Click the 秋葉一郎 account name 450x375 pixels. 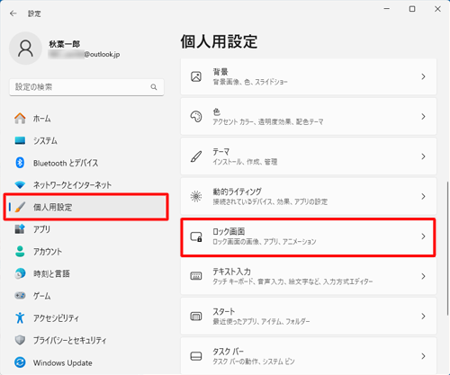tap(65, 44)
